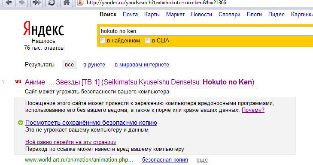Click 'Сайт может угрожать безопасности' warning text
This screenshot has width=313, height=165.
tap(97, 92)
